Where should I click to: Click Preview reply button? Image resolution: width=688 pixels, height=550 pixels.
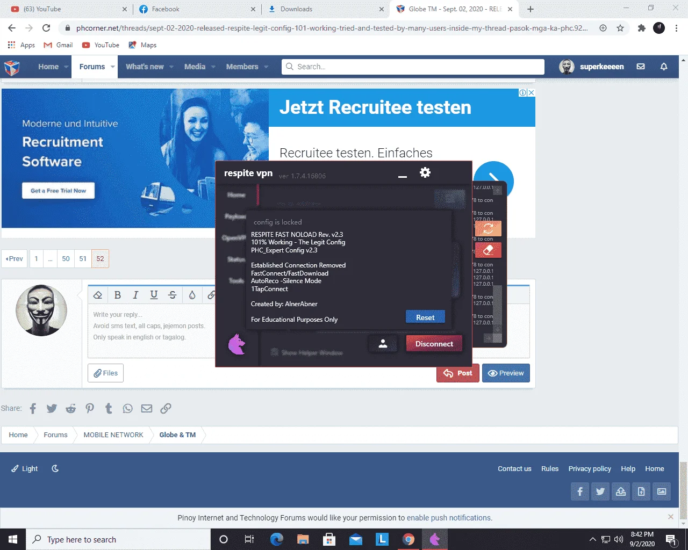point(506,373)
